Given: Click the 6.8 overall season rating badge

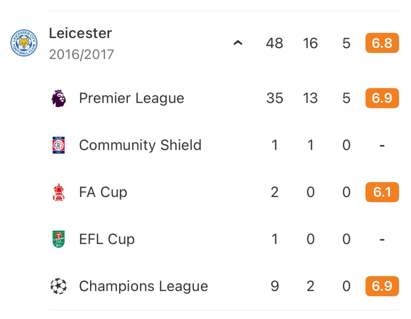Looking at the screenshot, I should click(382, 43).
